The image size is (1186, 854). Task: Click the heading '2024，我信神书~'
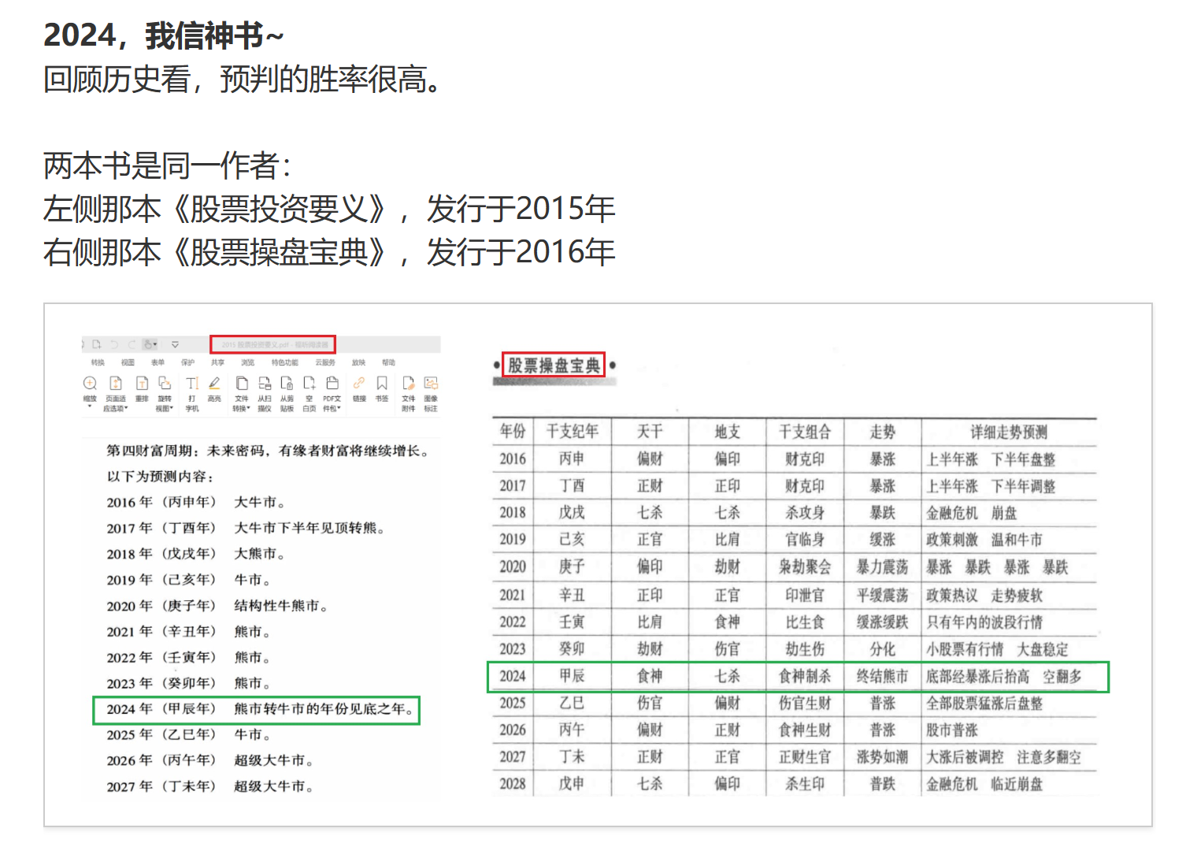click(164, 35)
